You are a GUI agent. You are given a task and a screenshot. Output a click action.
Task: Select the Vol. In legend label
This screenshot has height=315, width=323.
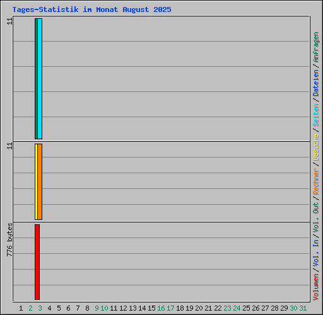[x=316, y=253]
